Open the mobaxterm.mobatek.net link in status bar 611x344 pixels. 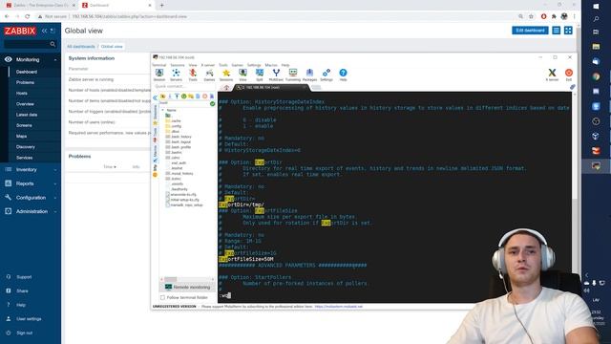pos(339,307)
